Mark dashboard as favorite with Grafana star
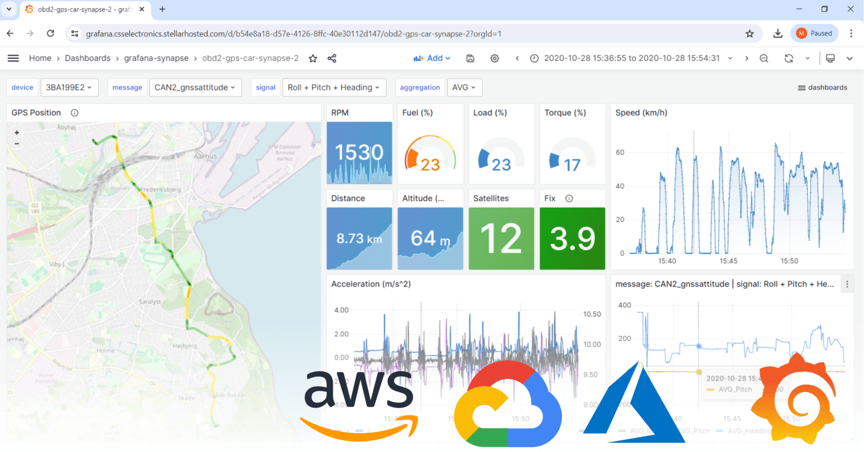864x452 pixels. (x=313, y=58)
